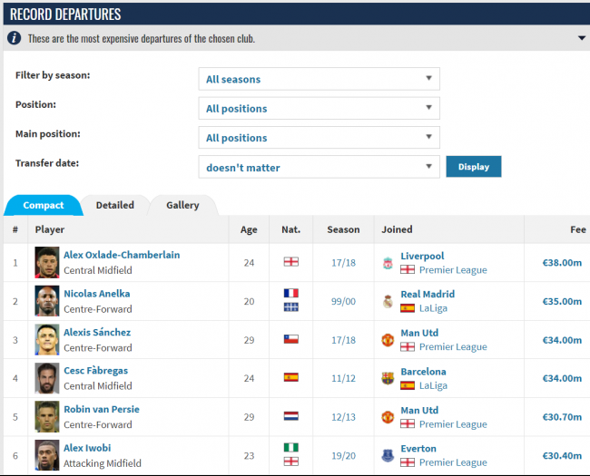Open the Barcelona club link
Image resolution: width=590 pixels, height=476 pixels.
tap(423, 372)
